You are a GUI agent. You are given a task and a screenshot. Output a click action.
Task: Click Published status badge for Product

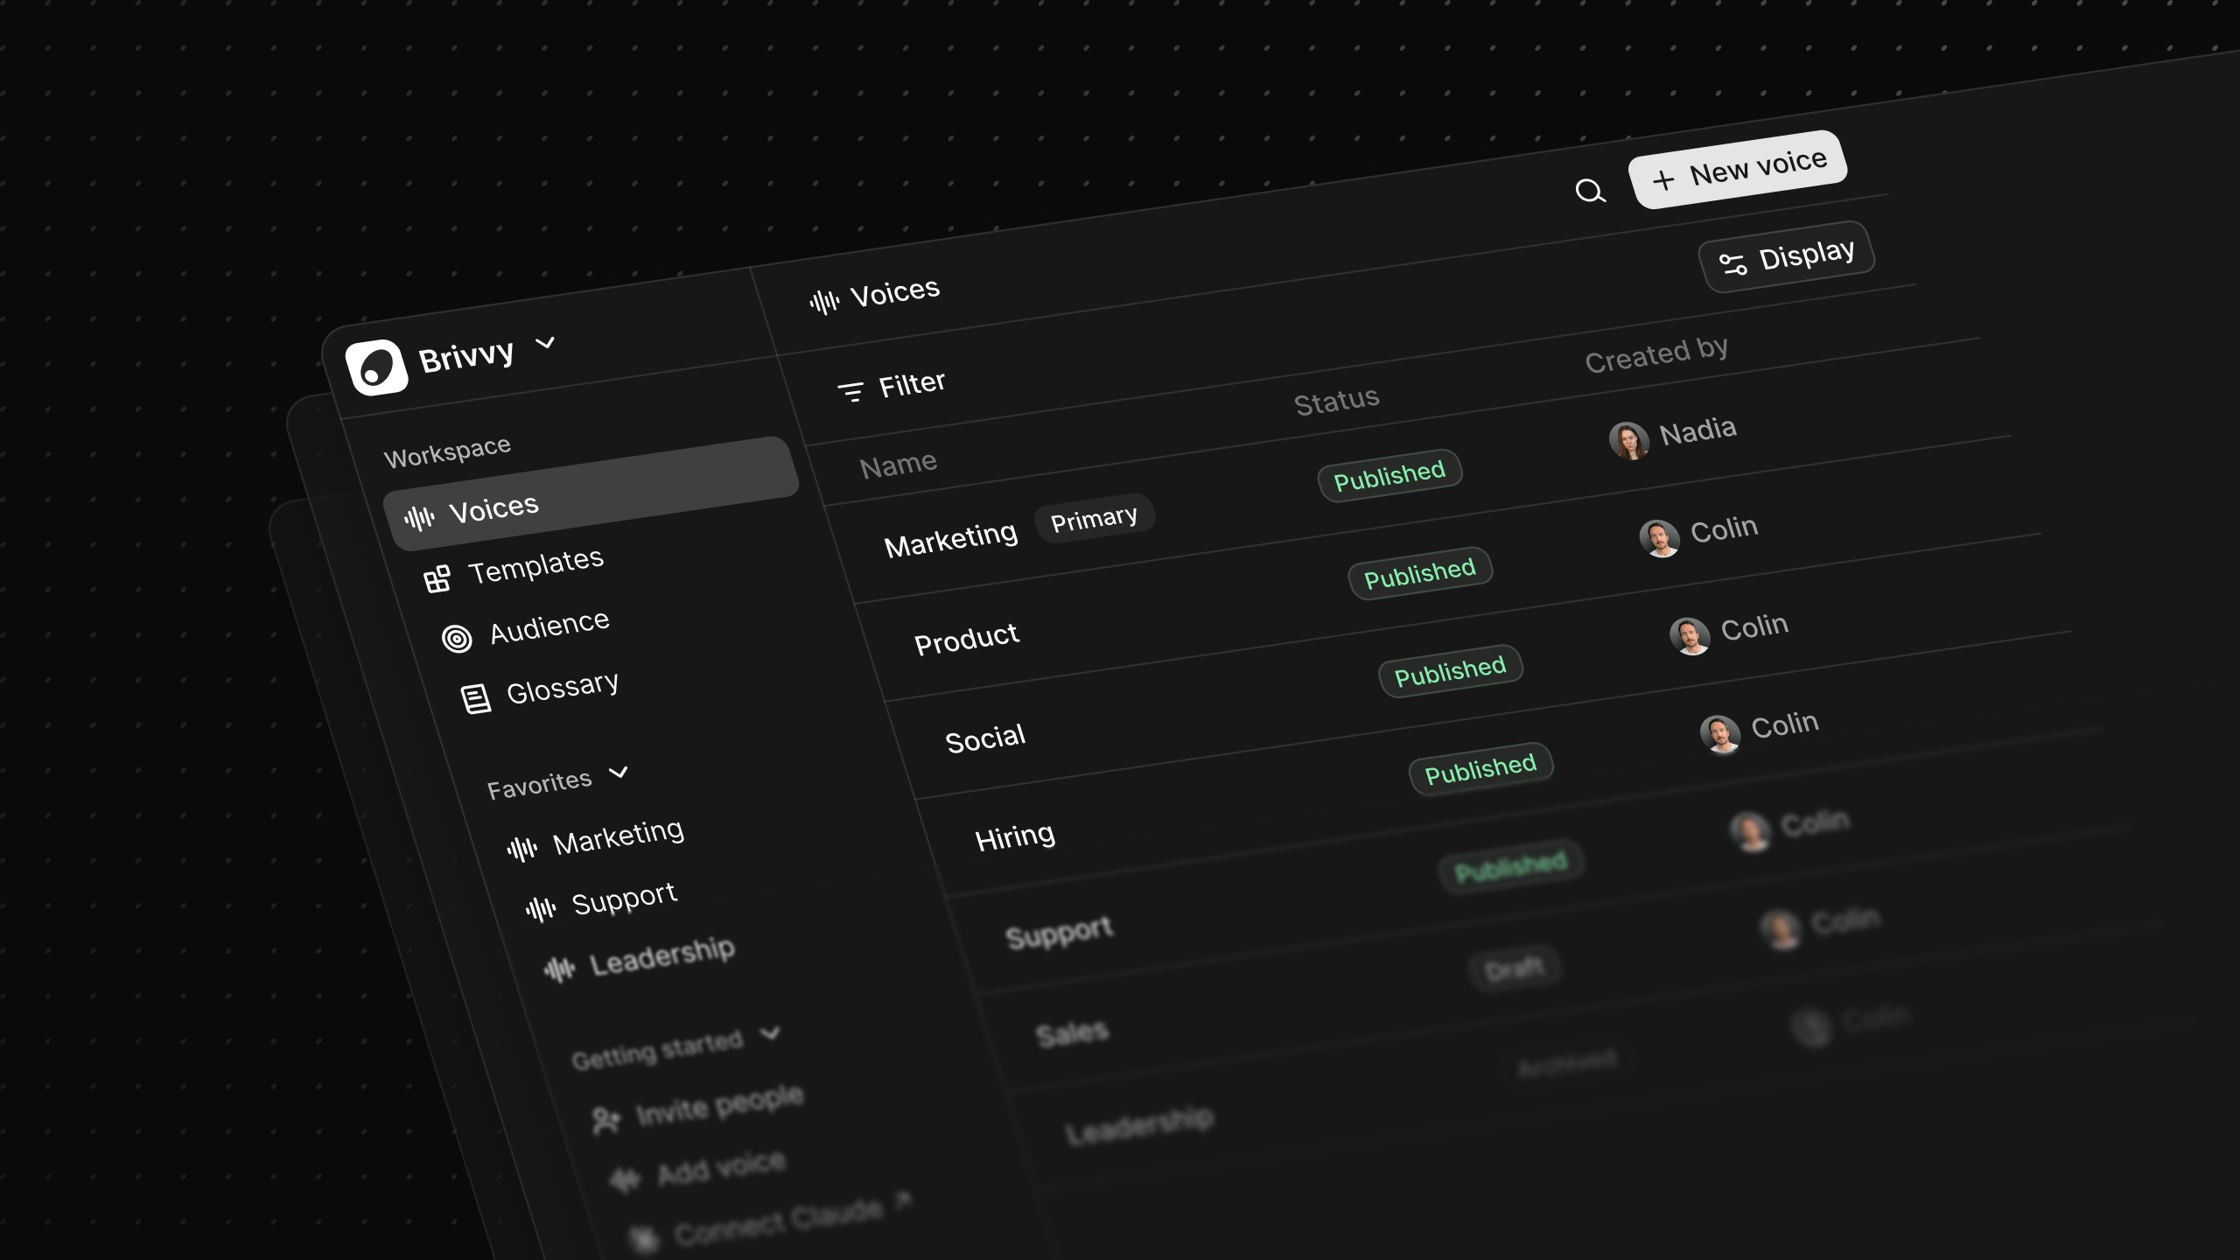(1419, 574)
